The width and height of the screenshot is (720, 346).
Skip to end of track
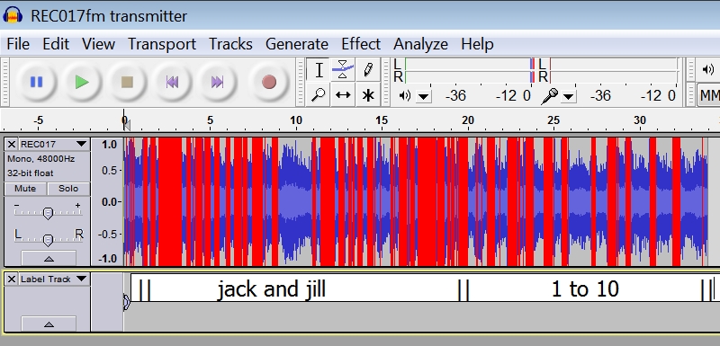pyautogui.click(x=217, y=82)
